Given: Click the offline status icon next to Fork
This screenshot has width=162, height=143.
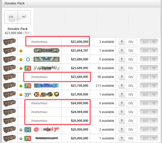Looking at the screenshot, I should 21,130.
